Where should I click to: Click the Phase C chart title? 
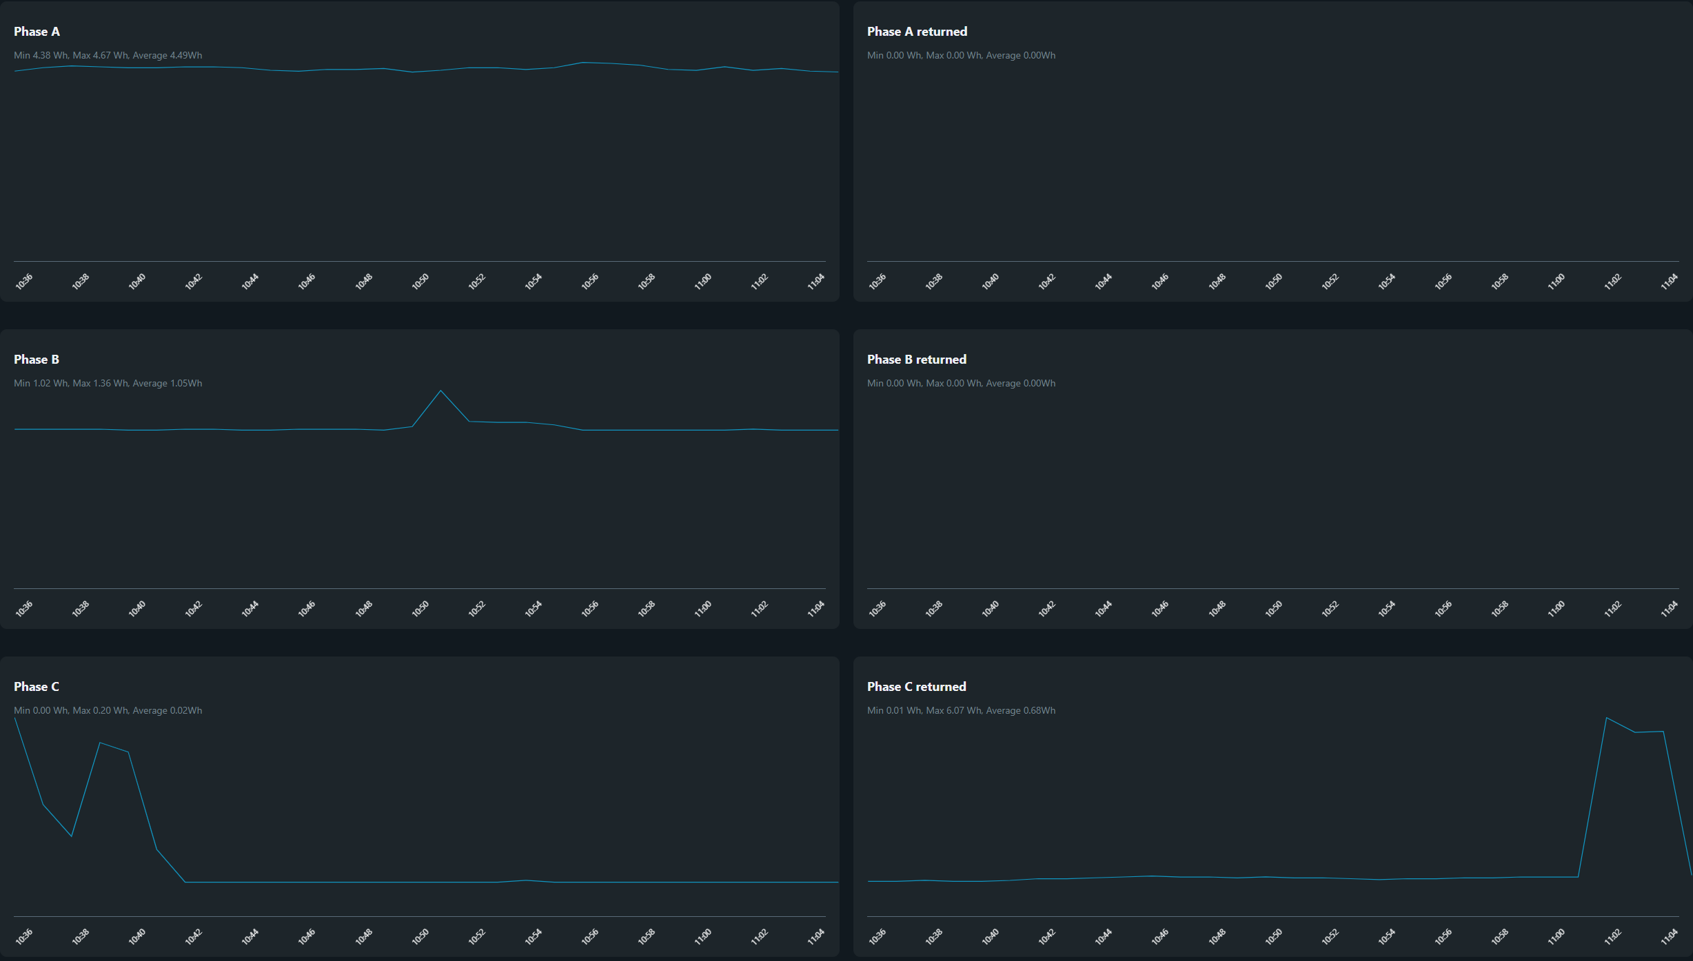pos(36,687)
